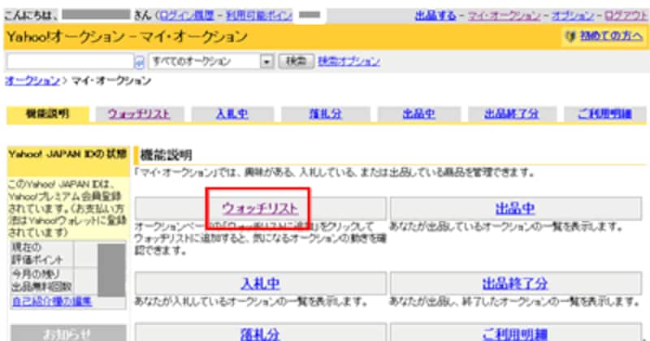
Task: Click the お知らせ sidebar heading
Action: click(x=68, y=334)
